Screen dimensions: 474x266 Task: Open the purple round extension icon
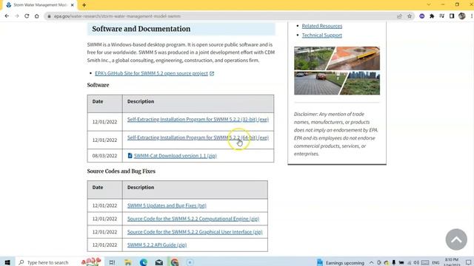pos(421,16)
